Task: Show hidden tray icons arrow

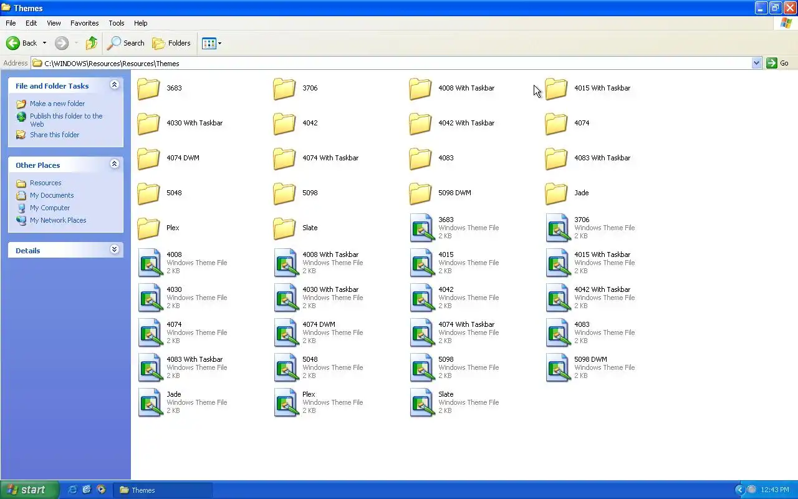Action: tap(740, 490)
